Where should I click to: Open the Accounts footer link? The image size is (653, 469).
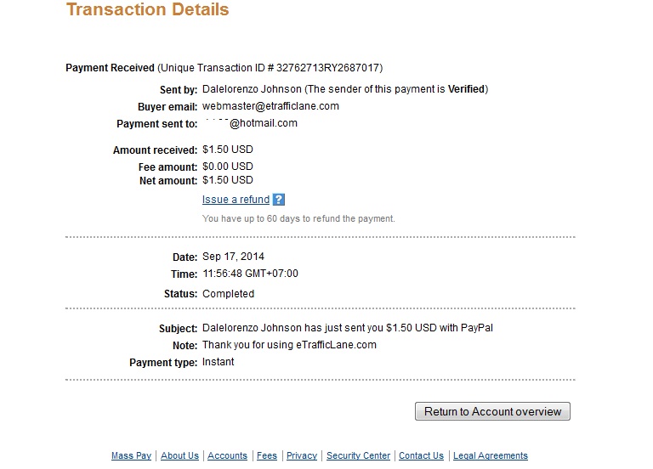coord(227,455)
